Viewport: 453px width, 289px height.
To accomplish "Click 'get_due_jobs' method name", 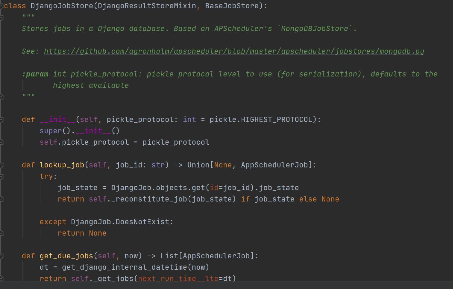I will tap(66, 256).
